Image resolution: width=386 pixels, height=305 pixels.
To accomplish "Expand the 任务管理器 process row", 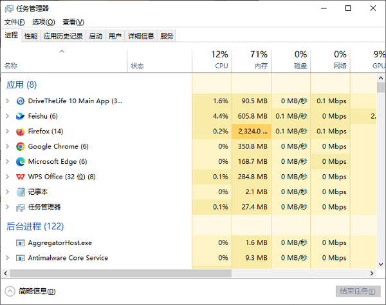I will point(7,207).
